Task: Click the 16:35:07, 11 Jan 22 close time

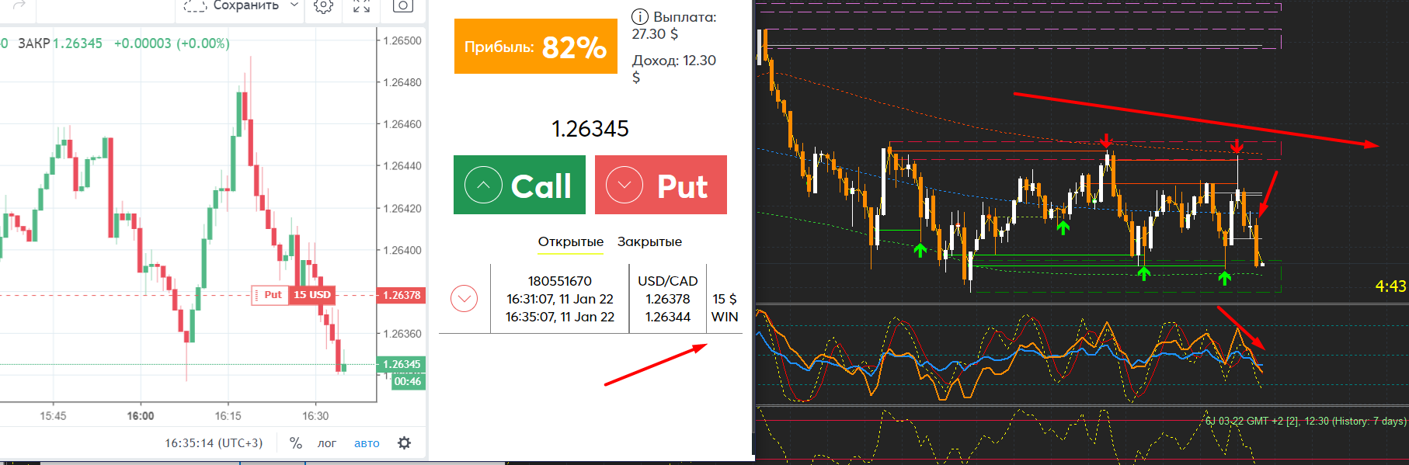Action: coord(560,317)
